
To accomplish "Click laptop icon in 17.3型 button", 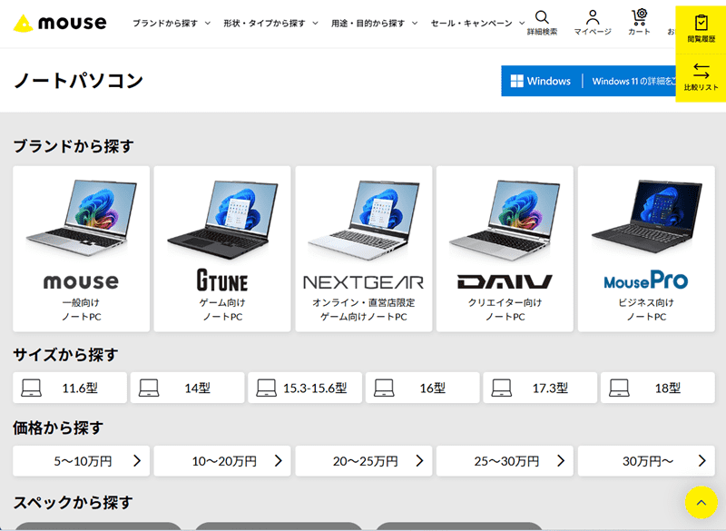I will pyautogui.click(x=502, y=388).
